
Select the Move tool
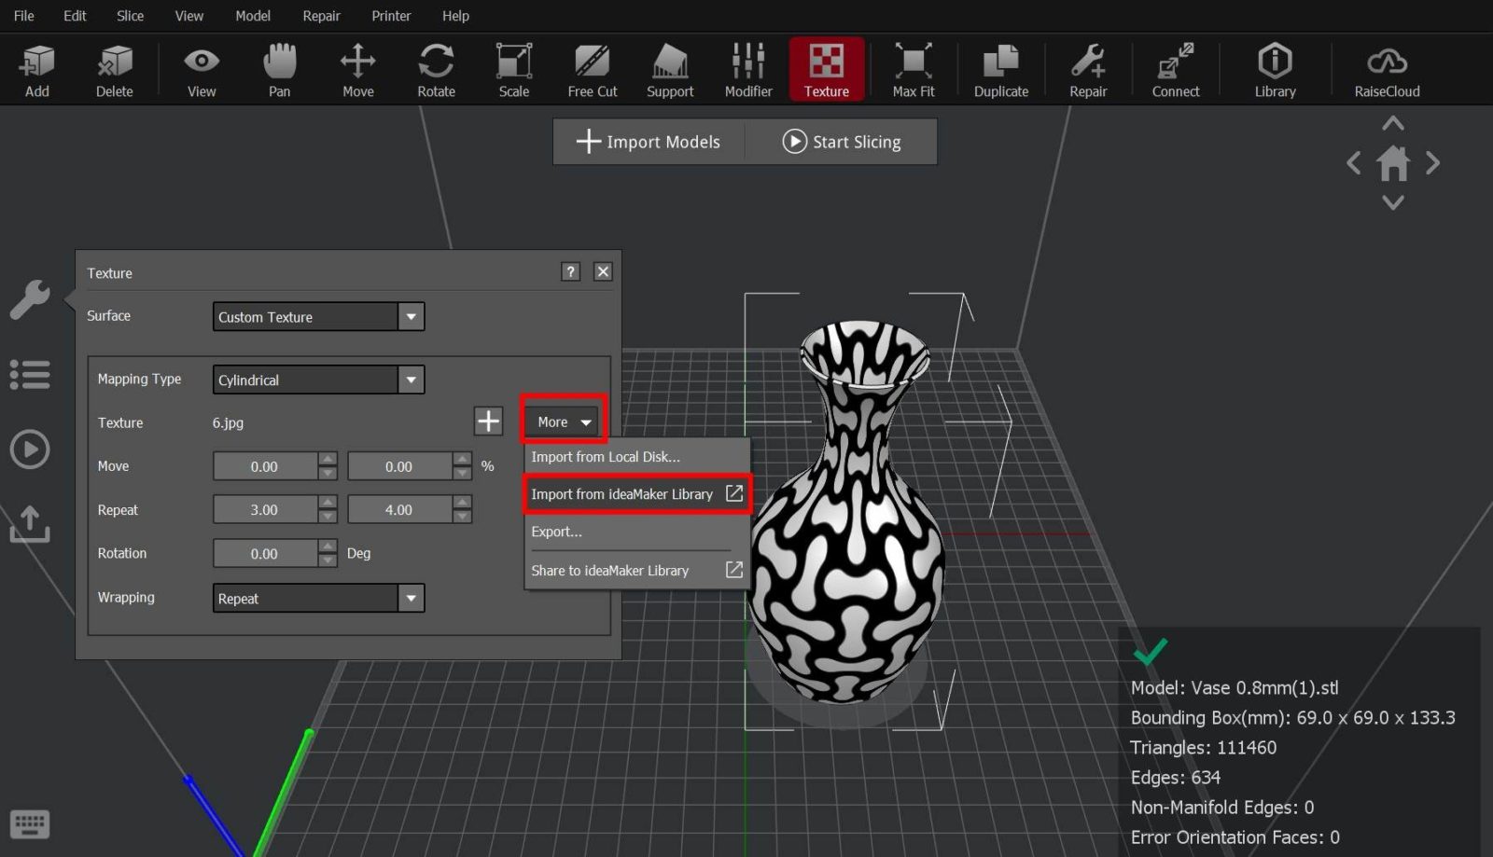[357, 69]
